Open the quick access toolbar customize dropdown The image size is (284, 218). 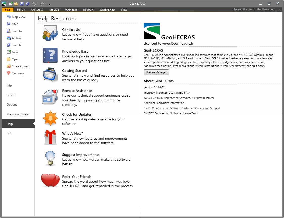tap(49, 4)
